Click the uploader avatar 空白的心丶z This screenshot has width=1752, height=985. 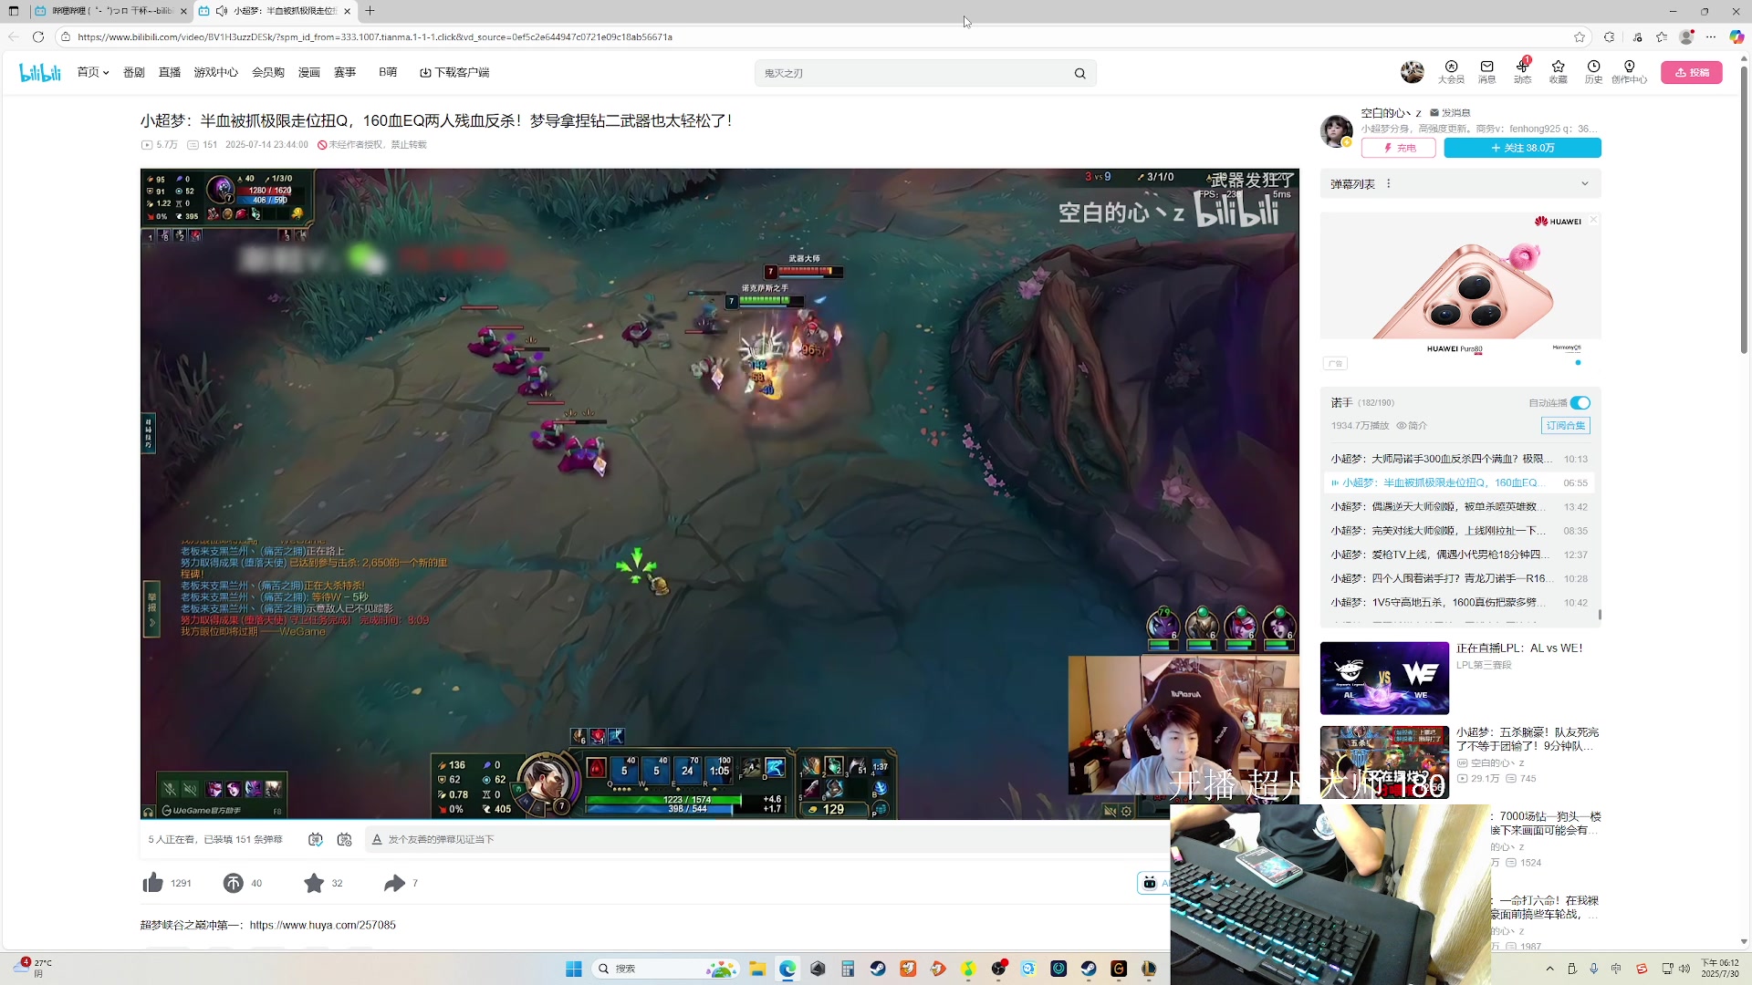pos(1336,130)
